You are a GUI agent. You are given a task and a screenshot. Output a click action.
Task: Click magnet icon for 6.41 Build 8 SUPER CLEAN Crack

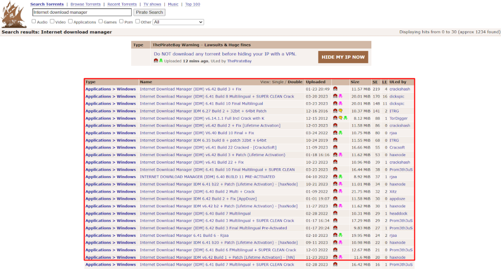pyautogui.click(x=335, y=96)
